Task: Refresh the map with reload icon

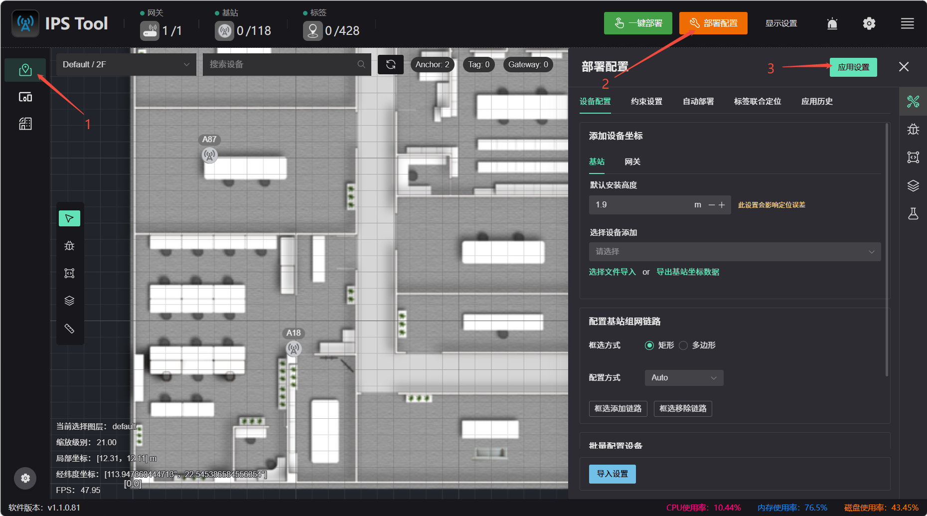Action: pyautogui.click(x=391, y=64)
